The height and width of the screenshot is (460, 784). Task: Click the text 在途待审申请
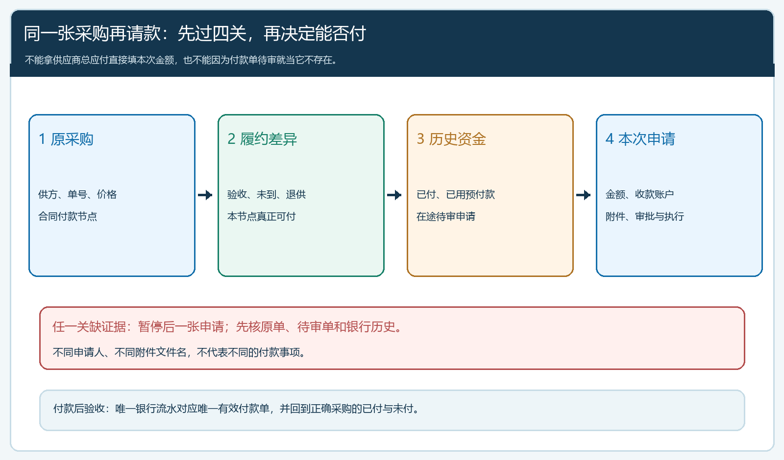pos(446,216)
